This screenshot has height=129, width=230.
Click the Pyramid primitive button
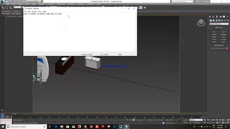[x=224, y=39]
